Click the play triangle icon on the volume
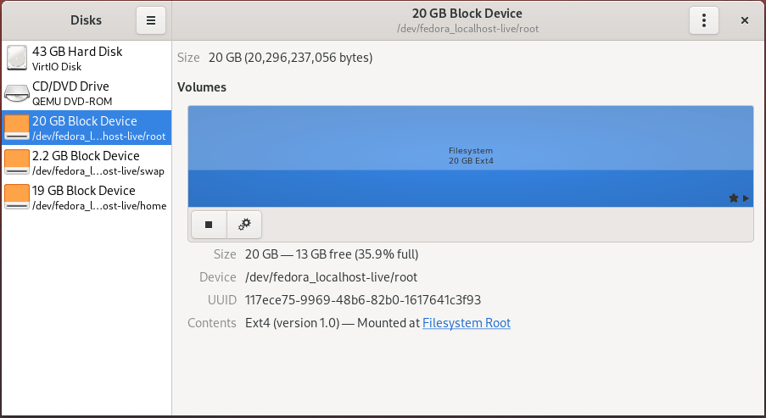The image size is (766, 418). point(746,198)
